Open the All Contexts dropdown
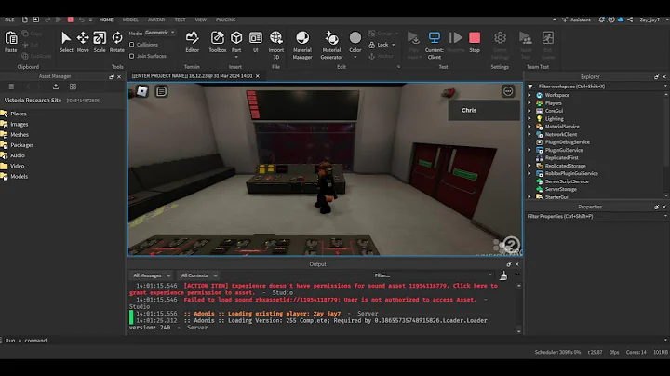 click(199, 275)
